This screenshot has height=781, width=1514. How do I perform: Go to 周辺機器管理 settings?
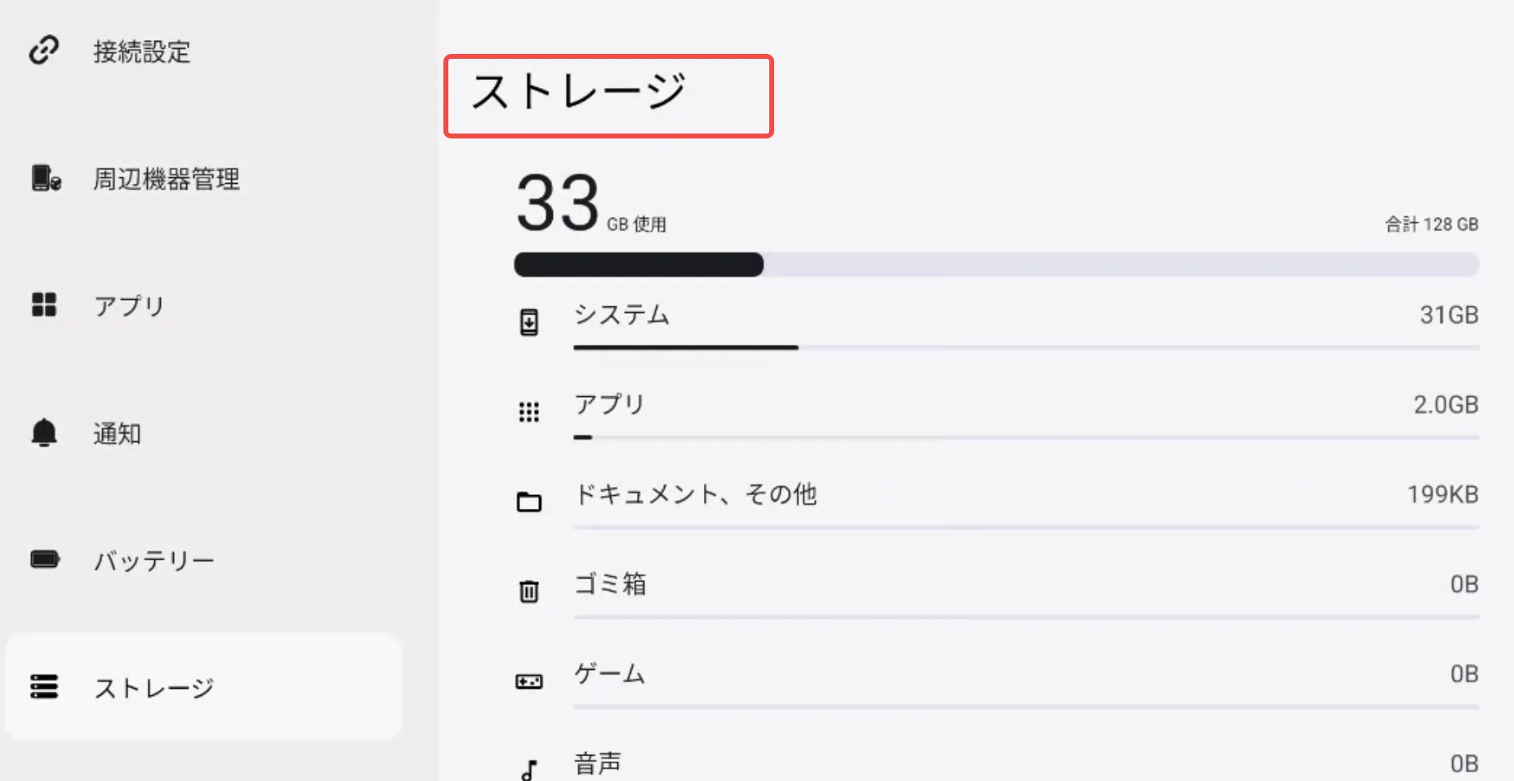(167, 179)
